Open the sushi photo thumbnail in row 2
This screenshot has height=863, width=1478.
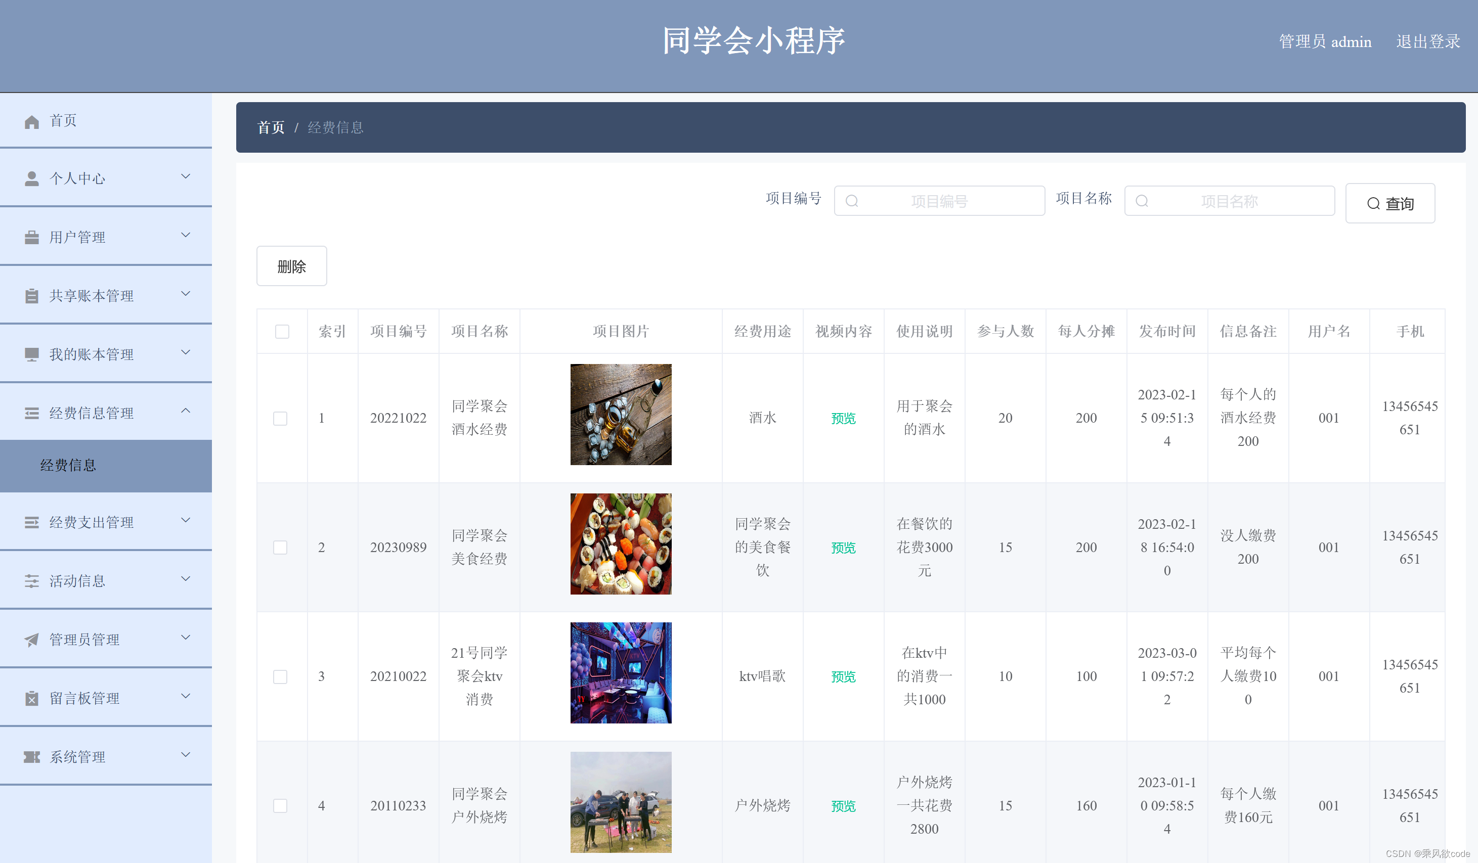[621, 543]
